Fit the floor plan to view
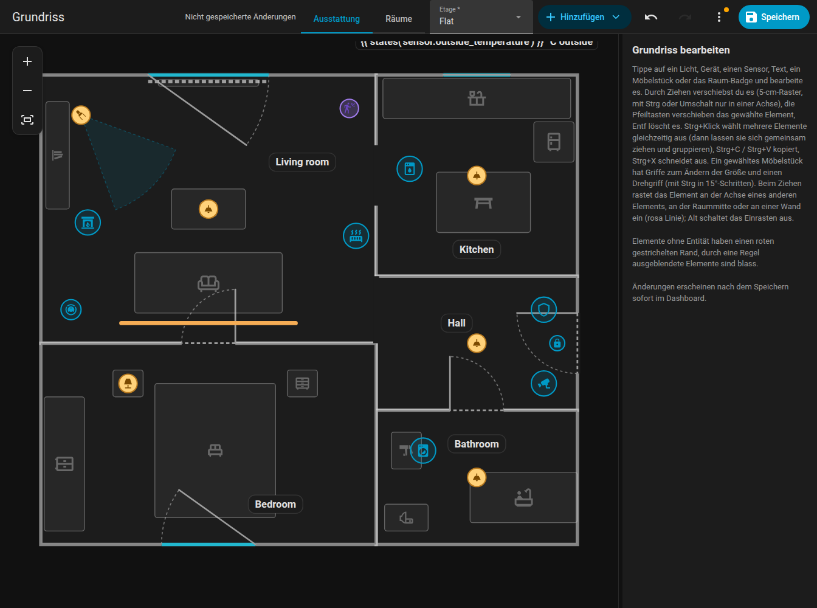Image resolution: width=817 pixels, height=608 pixels. pos(27,120)
